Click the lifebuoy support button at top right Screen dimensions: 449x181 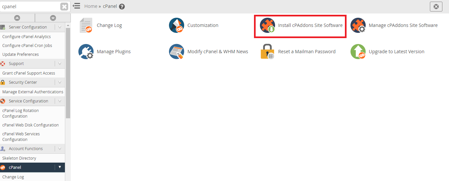click(x=436, y=6)
